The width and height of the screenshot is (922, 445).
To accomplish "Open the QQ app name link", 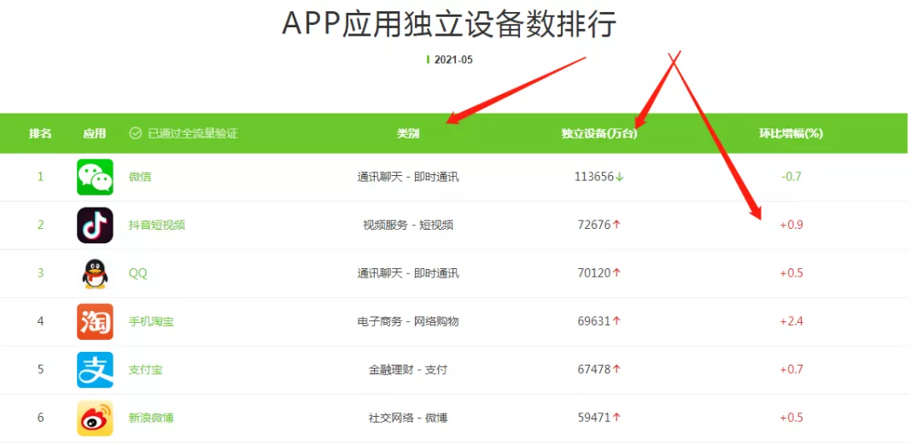I will pyautogui.click(x=138, y=273).
